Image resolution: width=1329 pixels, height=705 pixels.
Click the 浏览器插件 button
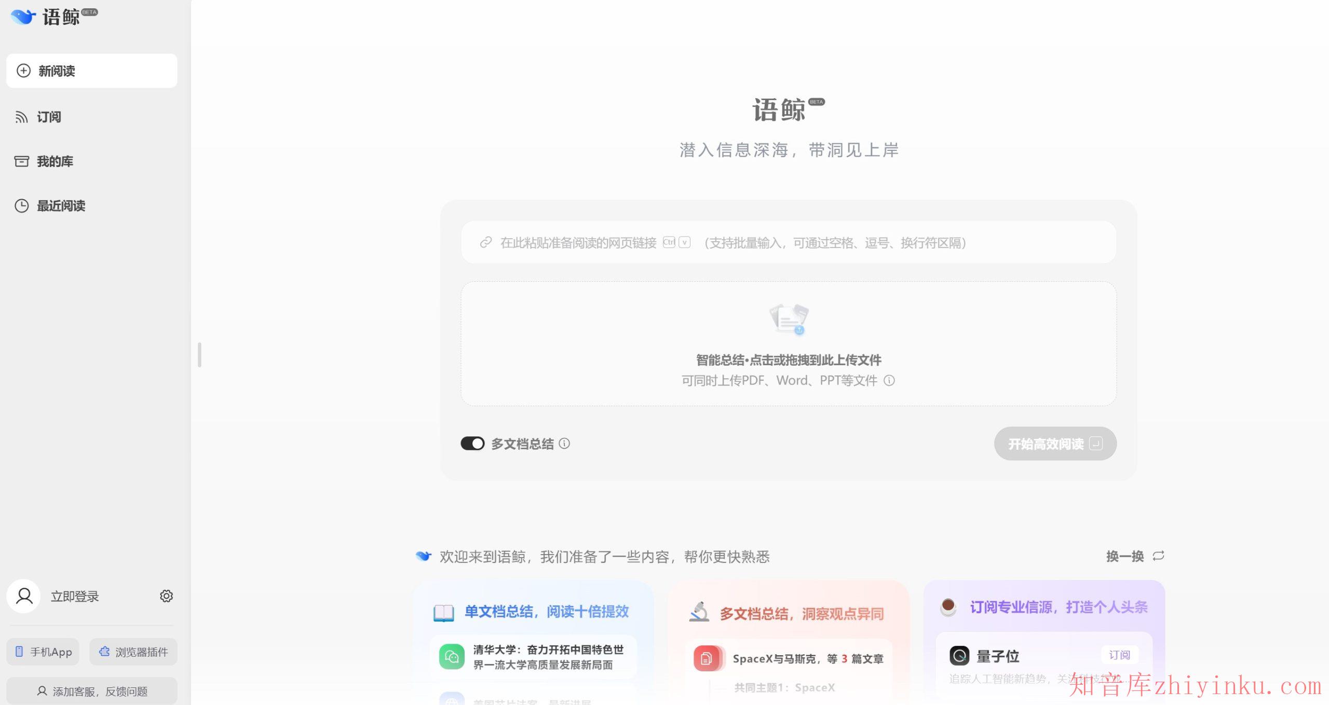coord(133,652)
